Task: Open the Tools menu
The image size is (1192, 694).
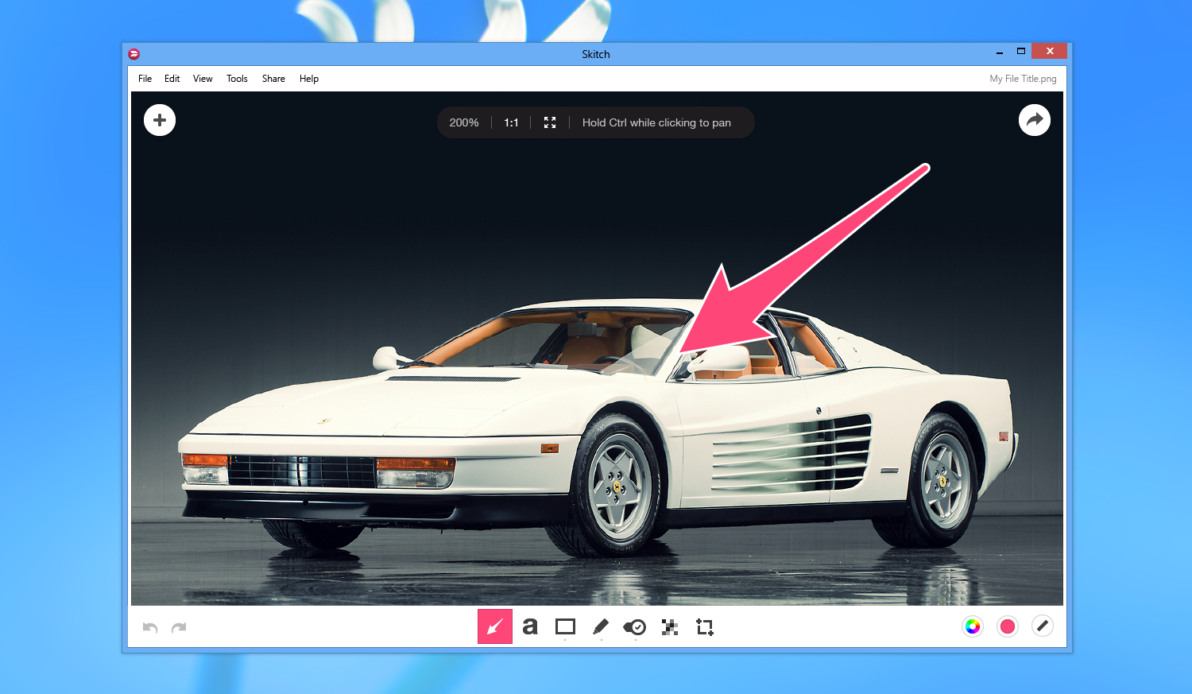Action: (237, 79)
